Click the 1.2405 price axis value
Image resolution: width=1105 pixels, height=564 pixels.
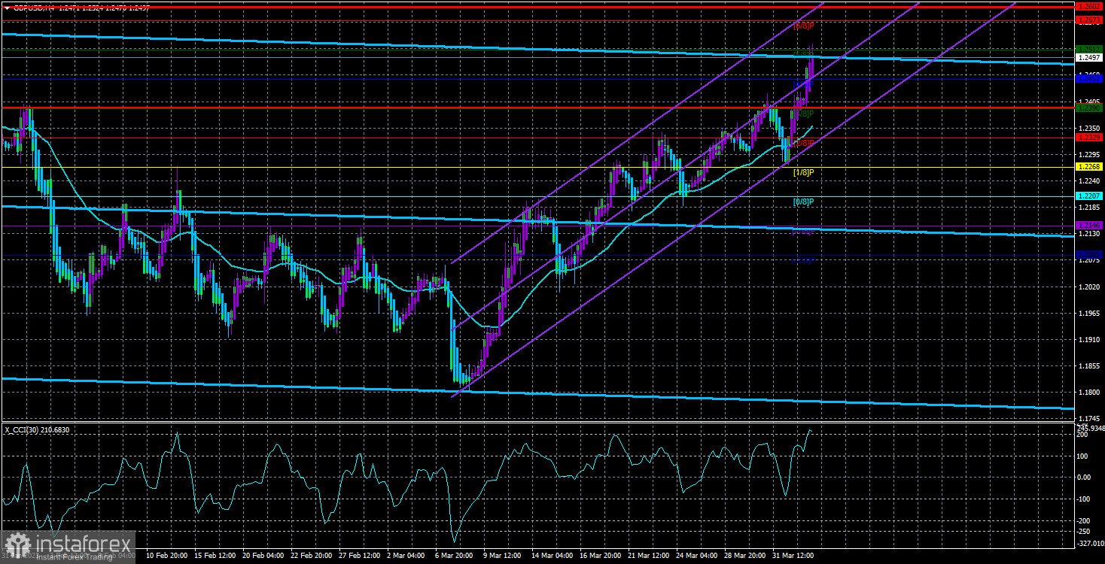click(1088, 102)
